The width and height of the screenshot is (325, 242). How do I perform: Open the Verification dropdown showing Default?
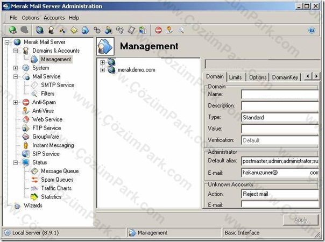280,140
